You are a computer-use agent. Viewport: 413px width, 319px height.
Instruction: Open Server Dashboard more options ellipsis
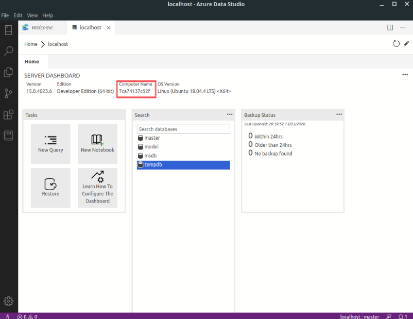coord(405,75)
